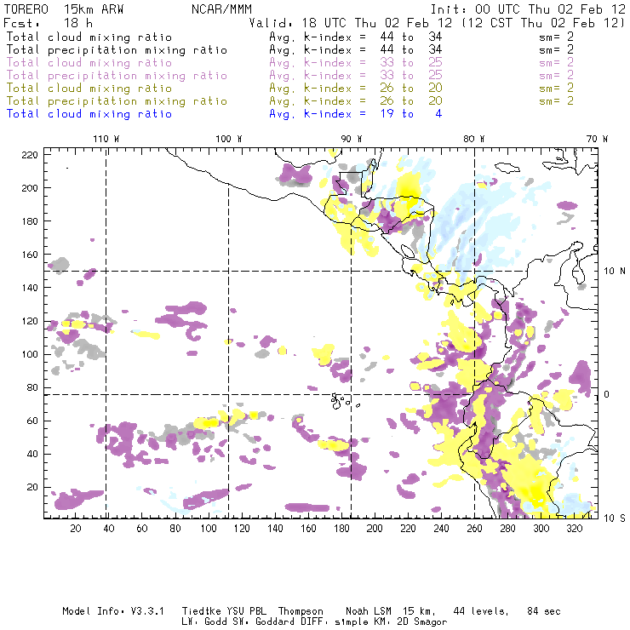The height and width of the screenshot is (630, 630).
Task: Click the 'Noah LSM' footer text
Action: (x=369, y=611)
